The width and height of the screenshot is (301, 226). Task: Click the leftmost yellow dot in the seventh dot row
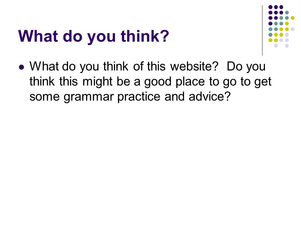271,40
